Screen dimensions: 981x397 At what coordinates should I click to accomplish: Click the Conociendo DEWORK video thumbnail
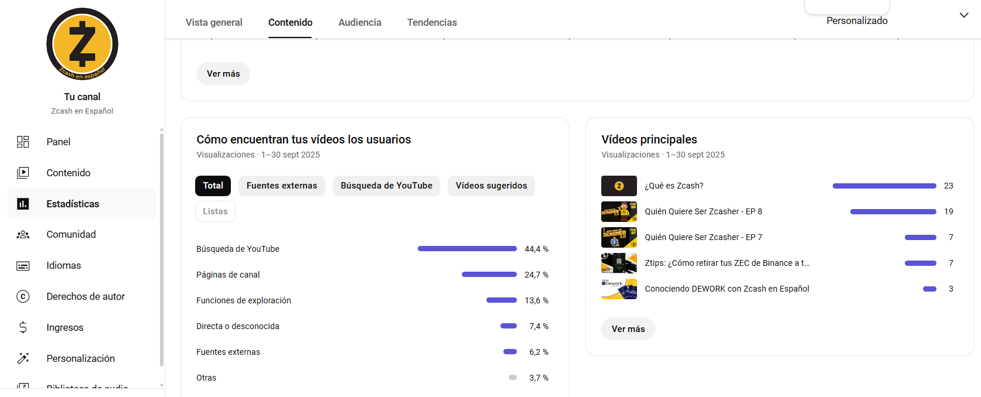click(x=619, y=289)
